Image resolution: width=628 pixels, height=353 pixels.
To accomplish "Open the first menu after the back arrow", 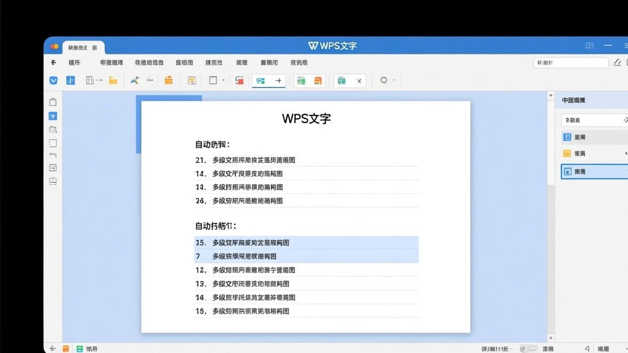I will (75, 62).
